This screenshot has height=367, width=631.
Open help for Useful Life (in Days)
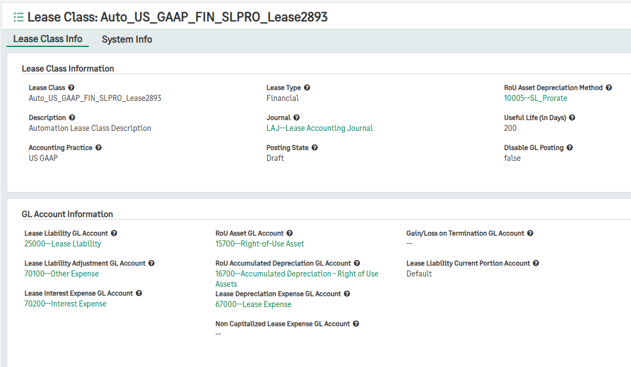click(x=572, y=117)
